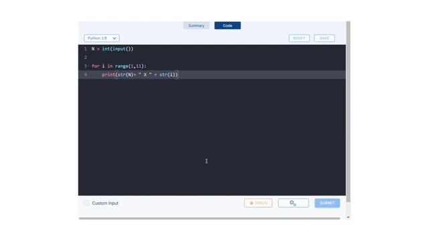Click the print statement on line 4
This screenshot has height=241, width=429.
tap(140, 74)
